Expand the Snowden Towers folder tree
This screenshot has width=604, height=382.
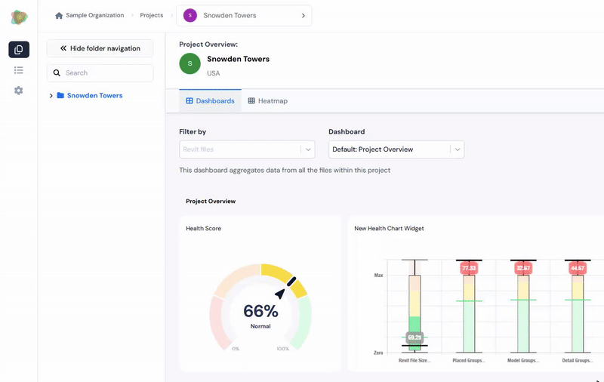[51, 95]
